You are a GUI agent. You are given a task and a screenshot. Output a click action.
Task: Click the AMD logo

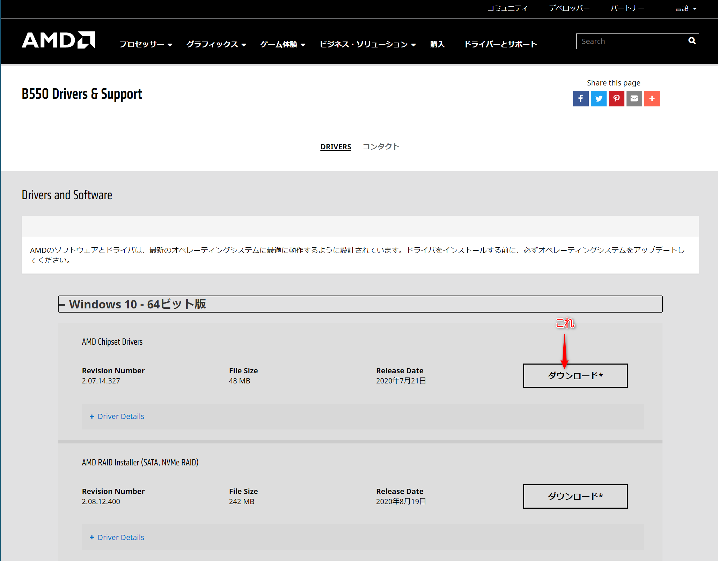(x=58, y=40)
